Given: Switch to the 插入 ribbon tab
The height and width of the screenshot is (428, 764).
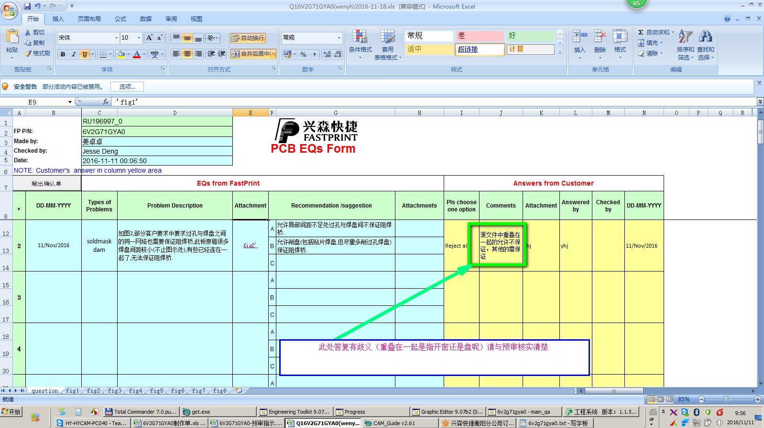Looking at the screenshot, I should click(x=58, y=19).
